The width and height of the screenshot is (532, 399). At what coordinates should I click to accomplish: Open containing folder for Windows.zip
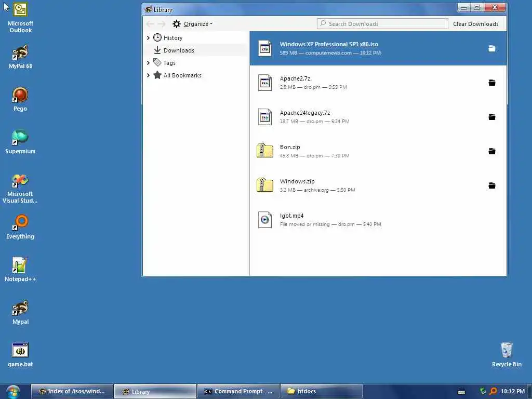(491, 185)
